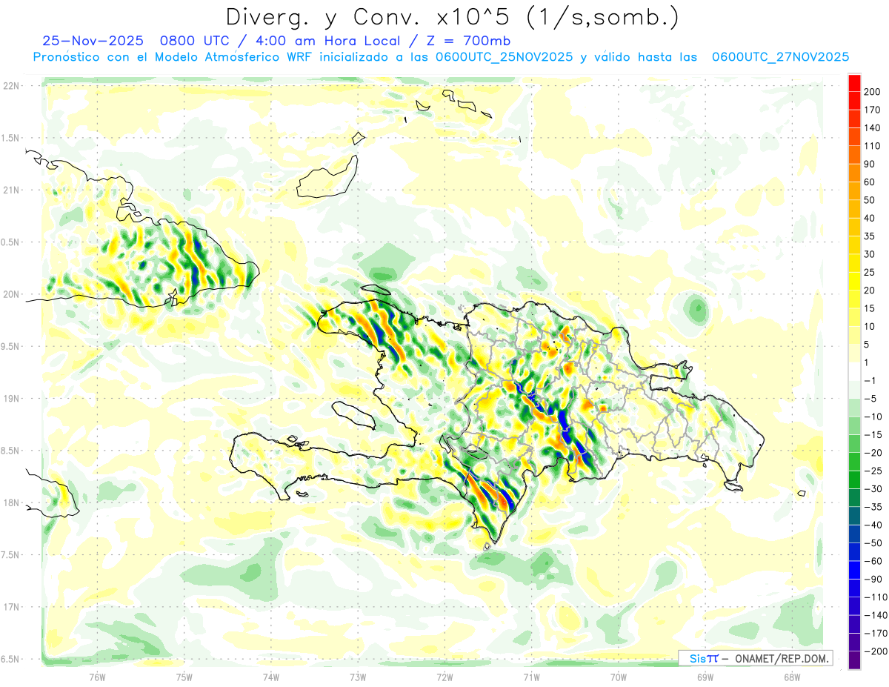
Task: Pick the red band above the 200 label
Action: pos(854,83)
